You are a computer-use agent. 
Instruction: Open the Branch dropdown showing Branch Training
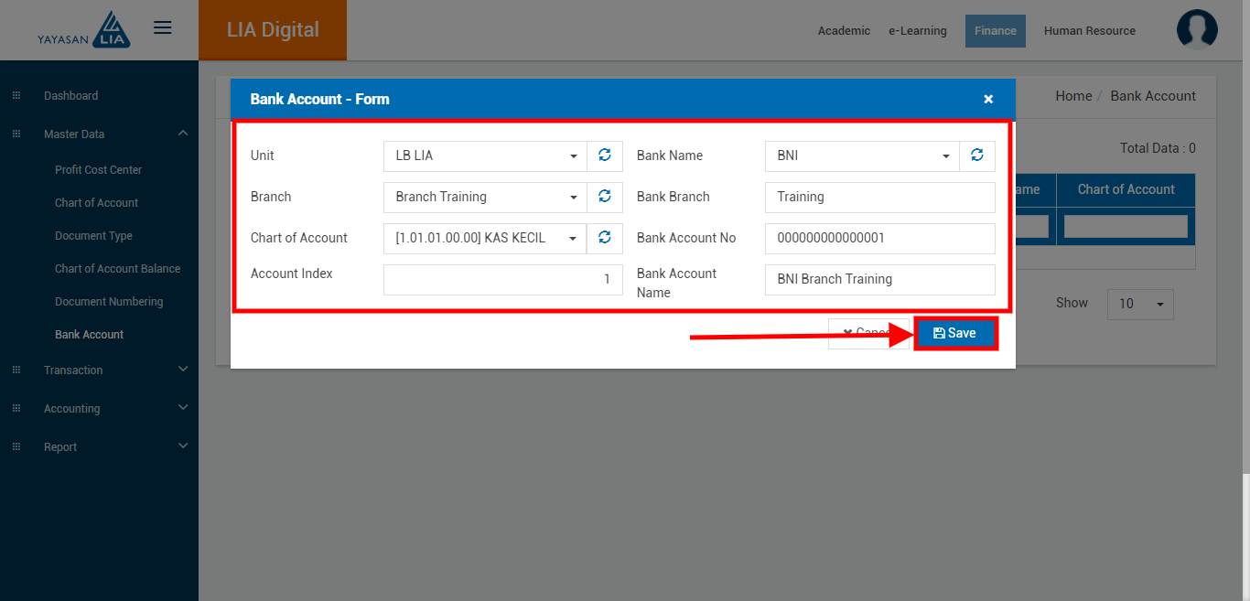(484, 197)
